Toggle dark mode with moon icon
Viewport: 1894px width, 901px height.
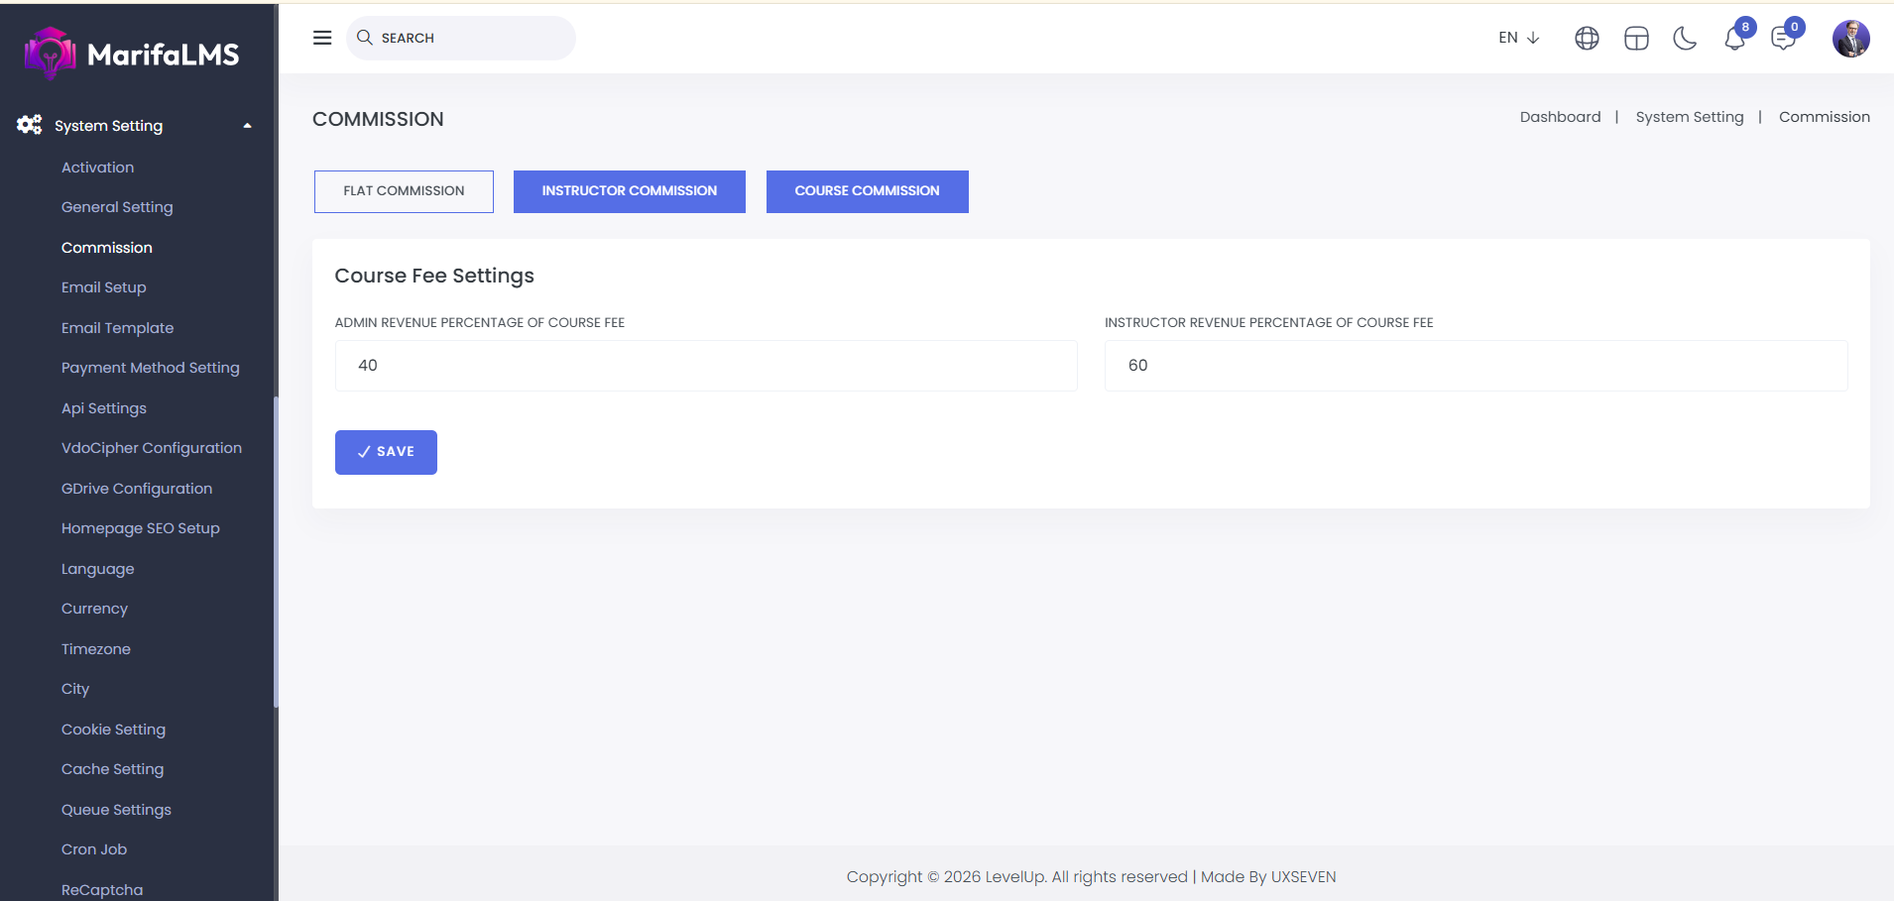click(x=1685, y=39)
